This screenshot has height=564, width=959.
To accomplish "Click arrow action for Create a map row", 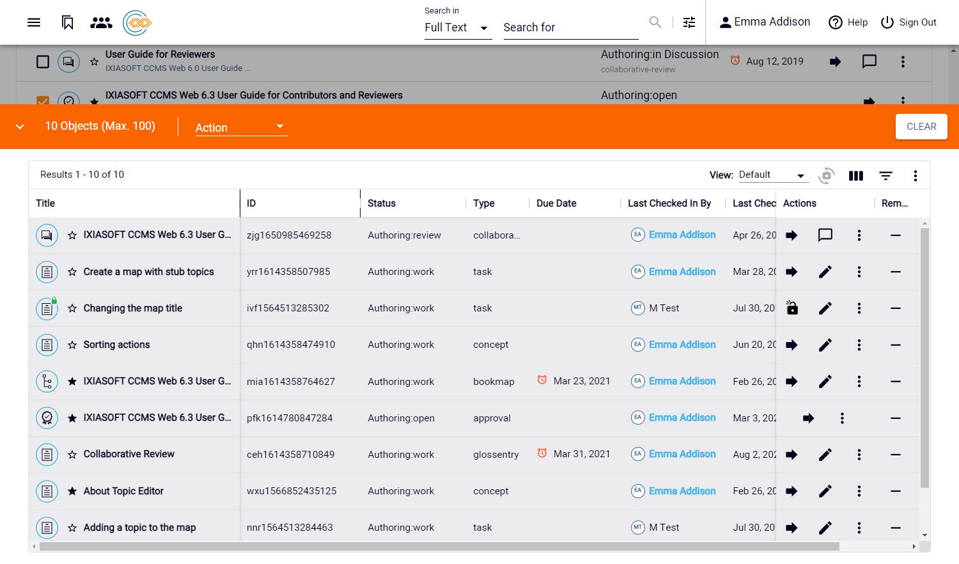I will 791,272.
